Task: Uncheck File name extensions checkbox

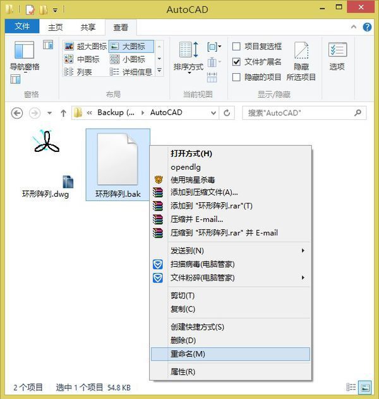Action: click(236, 62)
